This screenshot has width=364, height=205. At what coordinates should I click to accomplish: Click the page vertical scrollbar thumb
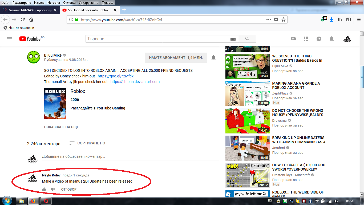[362, 77]
